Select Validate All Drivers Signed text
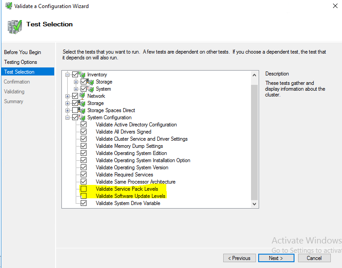 [123, 132]
